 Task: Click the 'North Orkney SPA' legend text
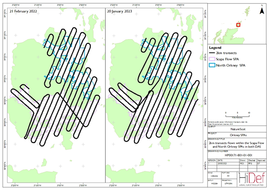231,65
